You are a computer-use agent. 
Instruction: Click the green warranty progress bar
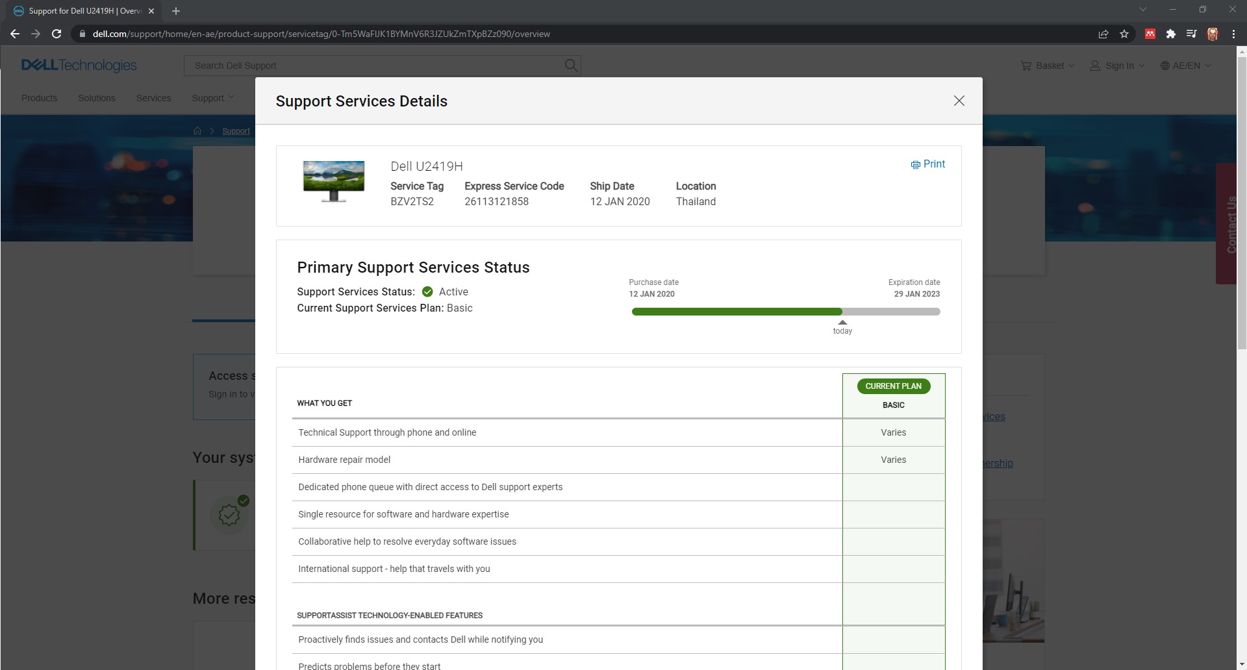(x=737, y=312)
